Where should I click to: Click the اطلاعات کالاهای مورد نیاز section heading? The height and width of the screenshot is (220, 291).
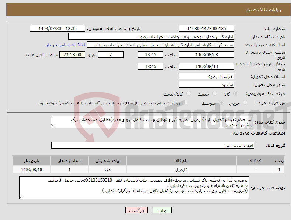258,133
